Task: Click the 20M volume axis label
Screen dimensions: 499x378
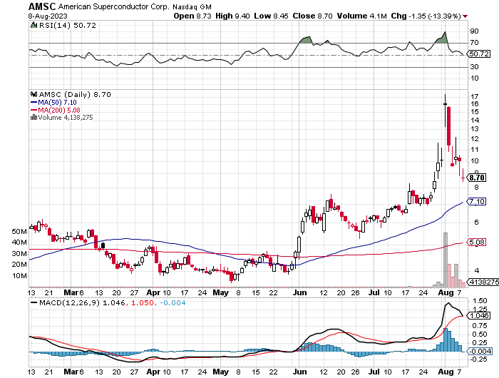Action: point(19,265)
